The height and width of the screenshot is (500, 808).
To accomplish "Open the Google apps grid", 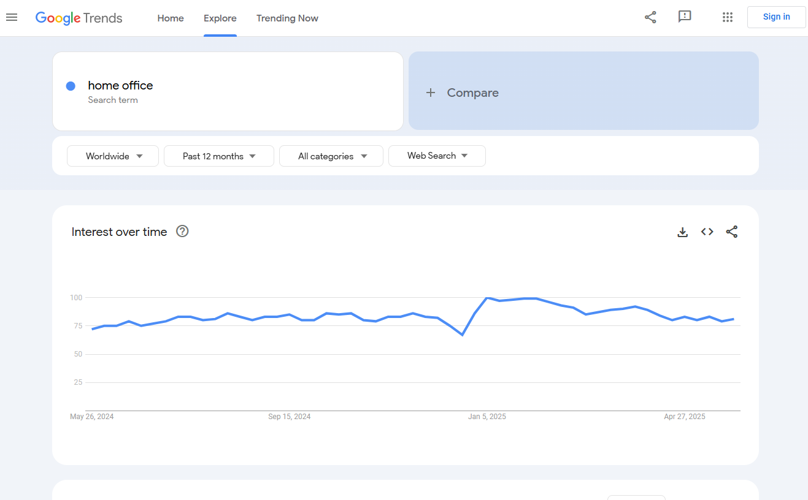I will point(728,17).
